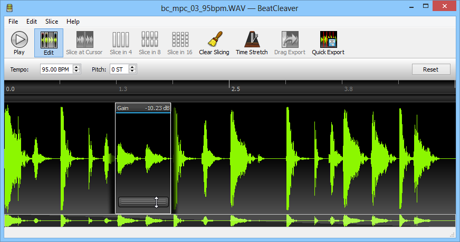
Task: Click the Quick Export icon
Action: (328, 39)
